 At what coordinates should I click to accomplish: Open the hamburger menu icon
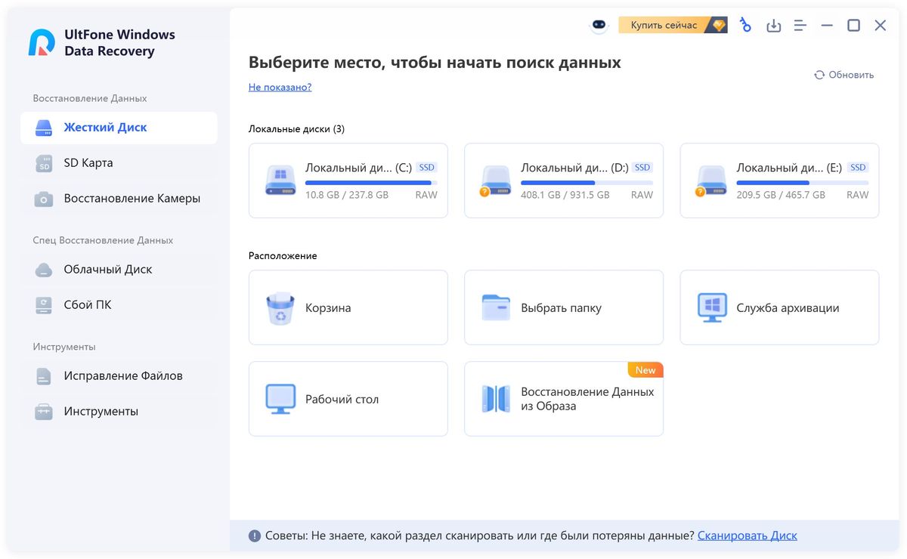[800, 26]
